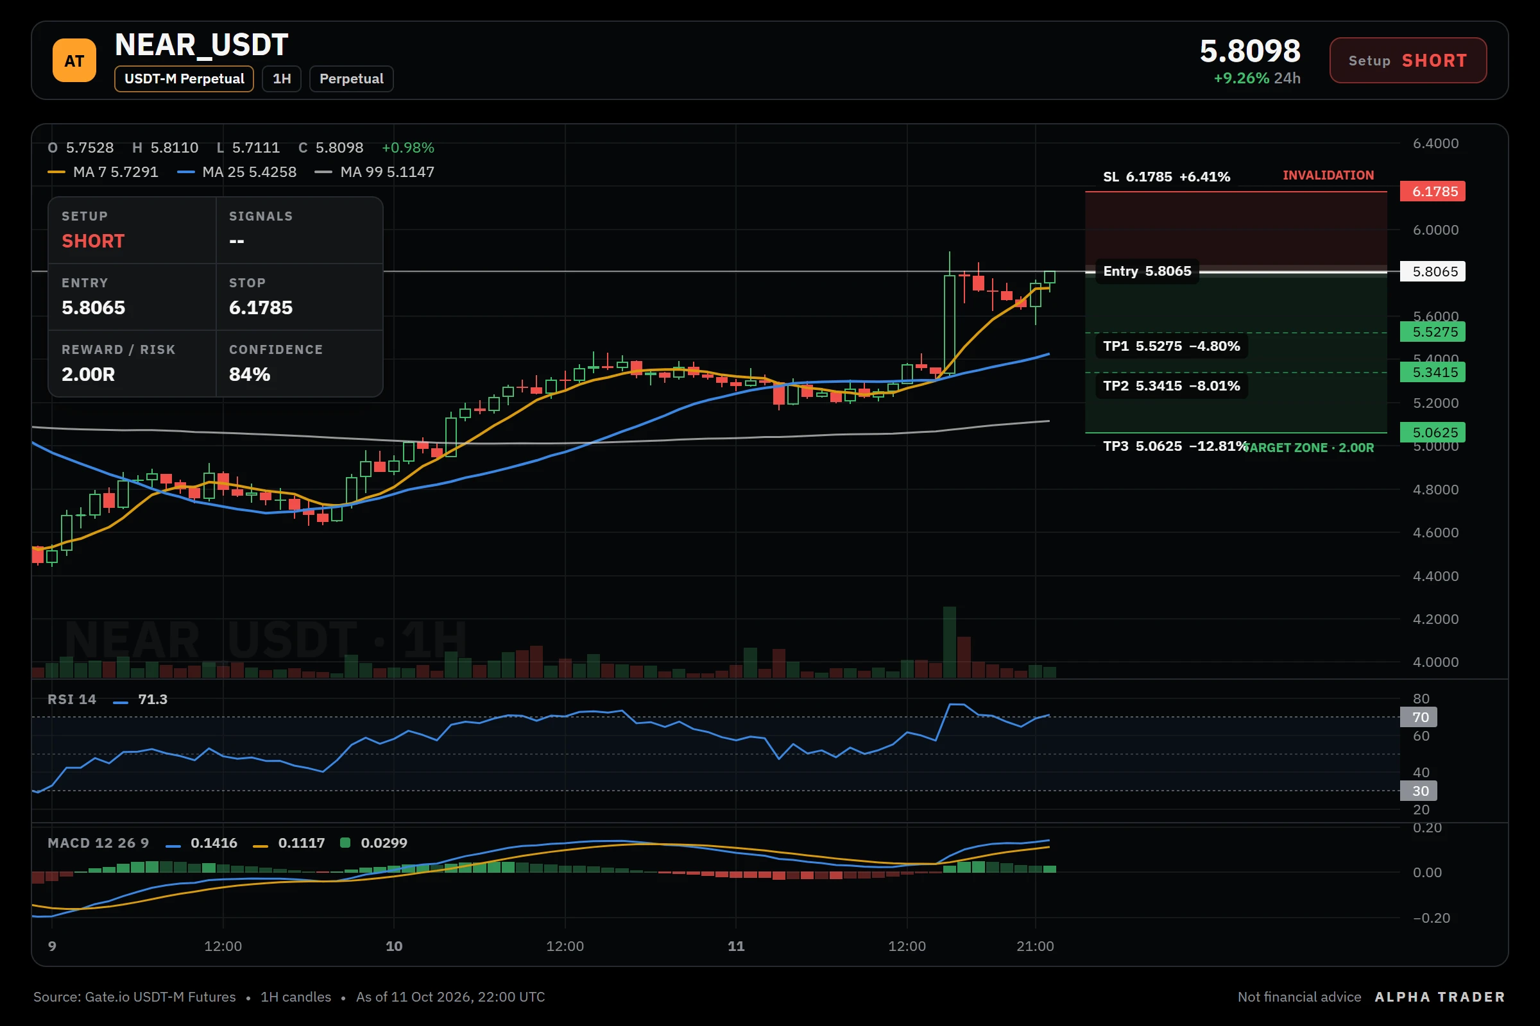
Task: Click the white 5.8065 price axis tag
Action: coord(1433,271)
